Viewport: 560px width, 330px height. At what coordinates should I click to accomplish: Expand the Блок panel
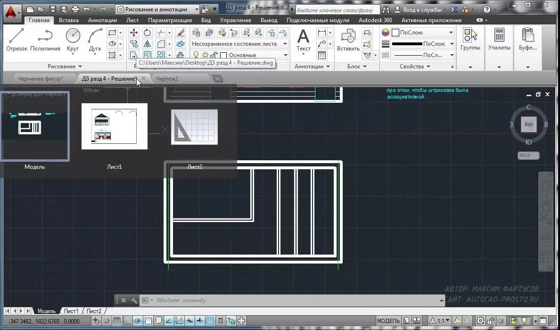[x=357, y=66]
